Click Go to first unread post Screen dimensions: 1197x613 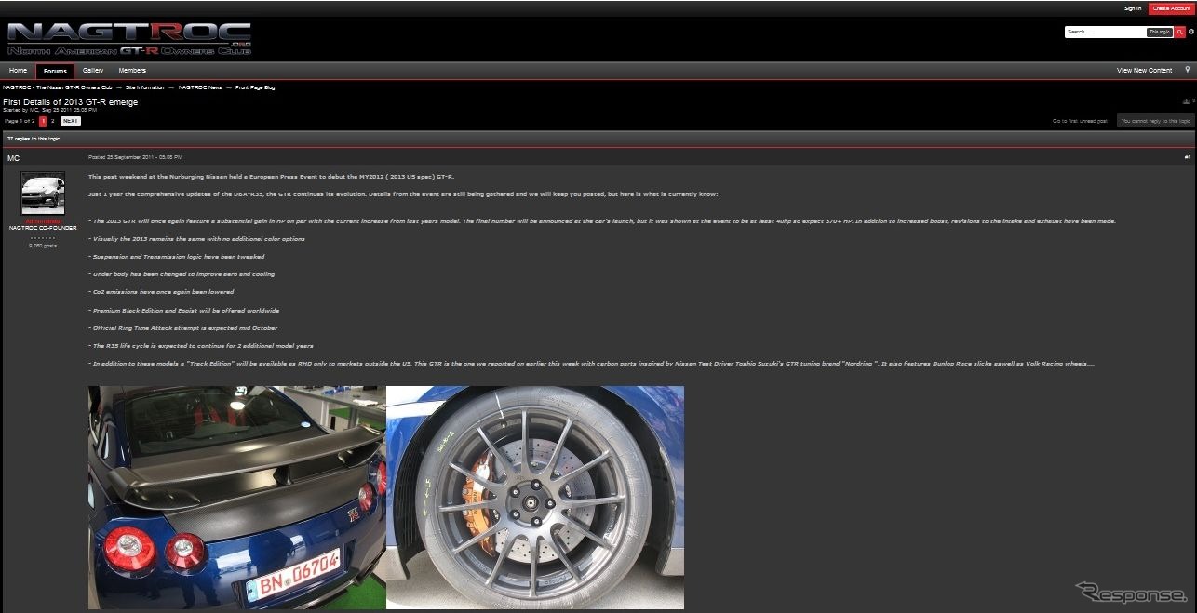(x=1080, y=121)
